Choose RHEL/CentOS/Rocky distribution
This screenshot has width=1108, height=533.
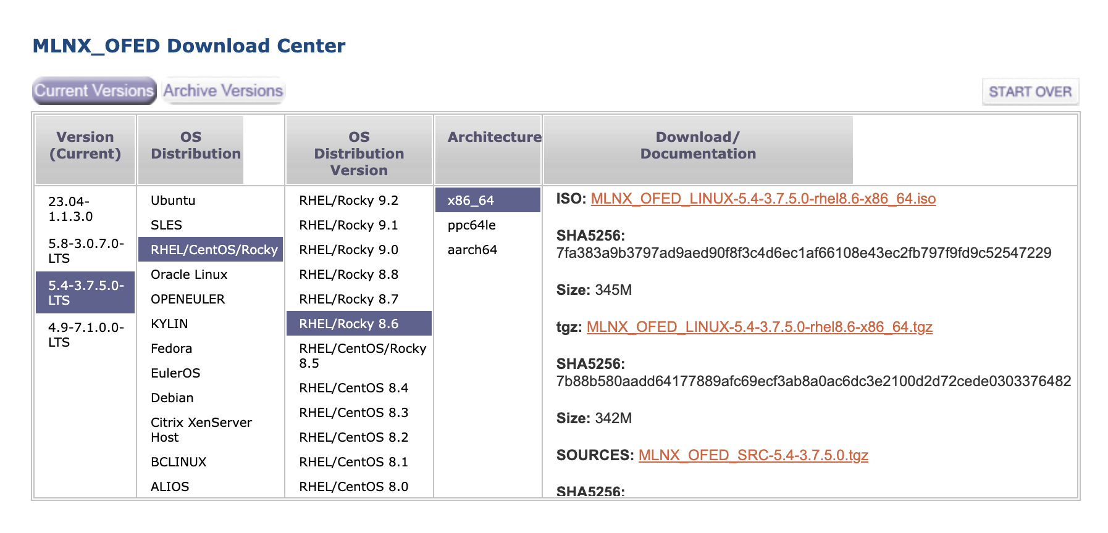tap(211, 249)
